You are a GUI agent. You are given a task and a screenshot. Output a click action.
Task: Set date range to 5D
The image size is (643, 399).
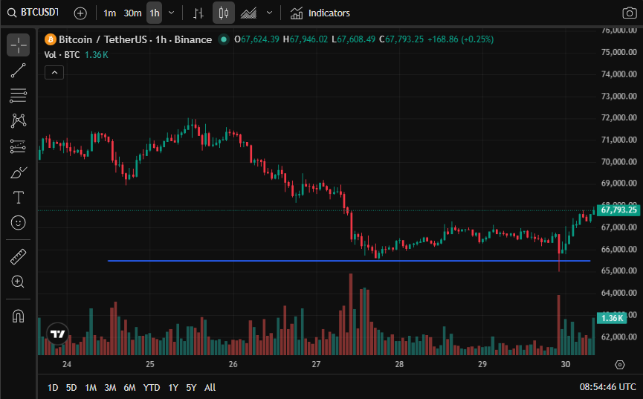(x=71, y=388)
